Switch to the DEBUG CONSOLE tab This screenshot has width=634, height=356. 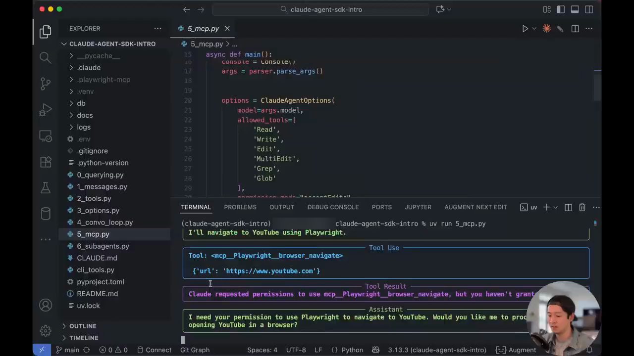333,207
